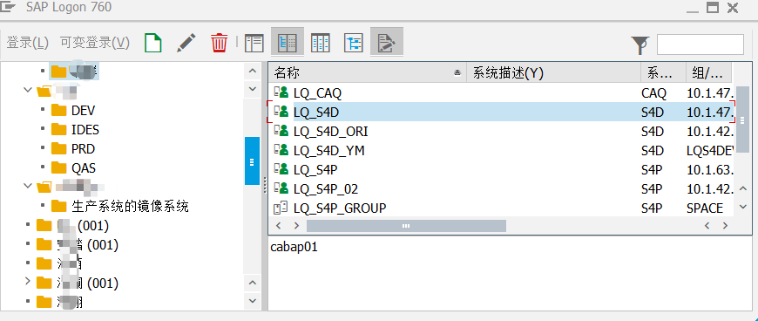
Task: Click the up arrow of the upper tree scrollbar
Action: (252, 72)
